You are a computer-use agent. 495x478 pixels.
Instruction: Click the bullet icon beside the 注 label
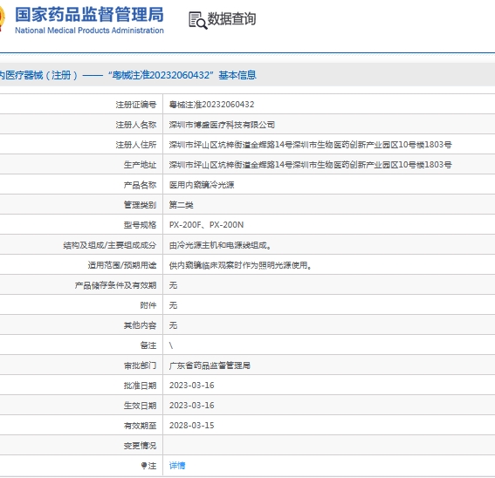144,466
